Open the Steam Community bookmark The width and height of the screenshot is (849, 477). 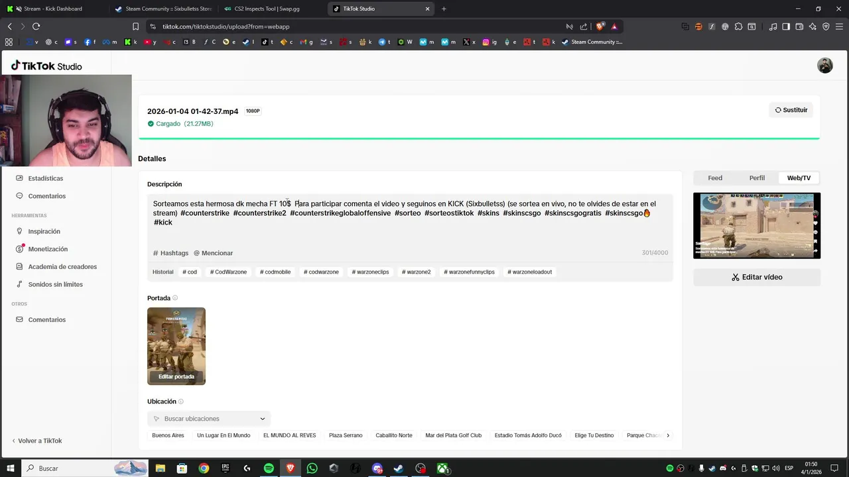point(592,42)
